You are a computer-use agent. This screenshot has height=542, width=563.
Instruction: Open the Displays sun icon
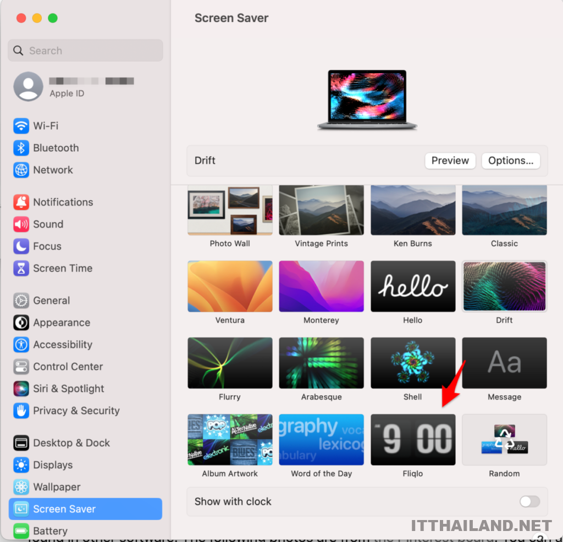(x=21, y=465)
